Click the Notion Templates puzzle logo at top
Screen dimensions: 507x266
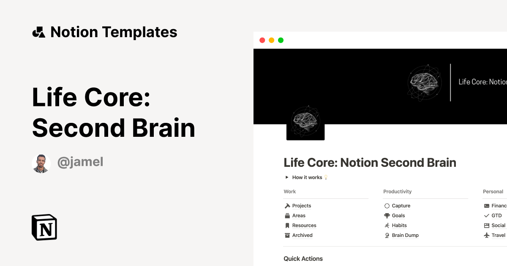coord(39,32)
